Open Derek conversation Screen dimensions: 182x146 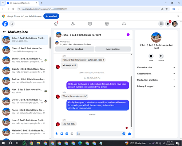click(24, 101)
